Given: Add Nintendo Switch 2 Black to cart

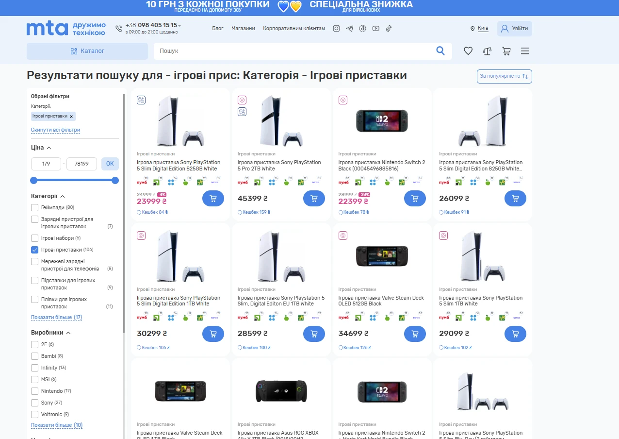Looking at the screenshot, I should tap(415, 198).
